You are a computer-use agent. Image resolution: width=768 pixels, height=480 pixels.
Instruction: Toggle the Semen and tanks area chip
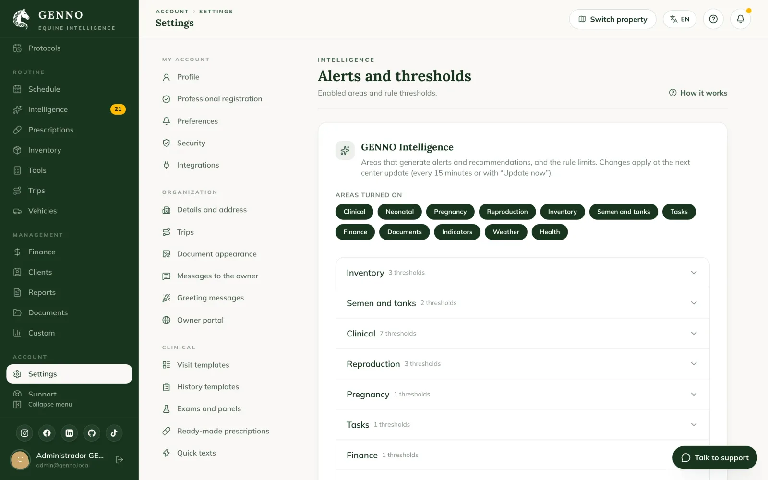click(x=624, y=212)
